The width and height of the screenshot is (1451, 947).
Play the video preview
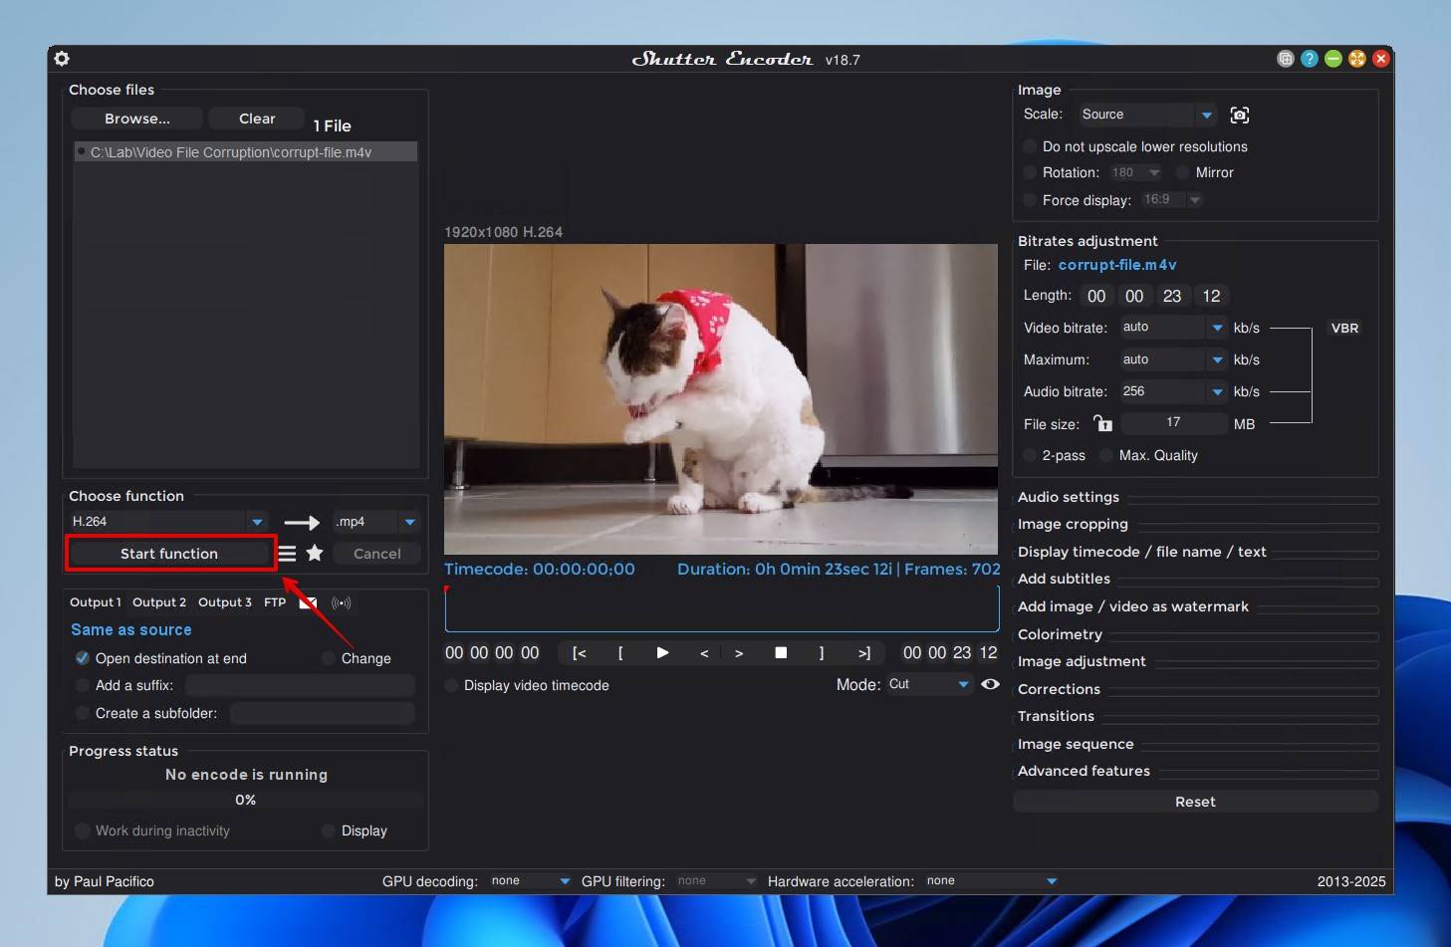pyautogui.click(x=662, y=653)
